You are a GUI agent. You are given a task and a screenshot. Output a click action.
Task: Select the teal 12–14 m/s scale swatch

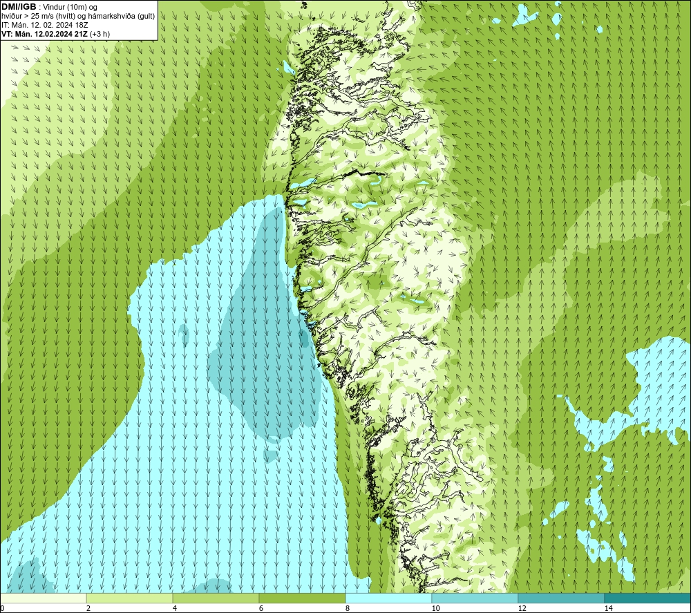point(561,598)
